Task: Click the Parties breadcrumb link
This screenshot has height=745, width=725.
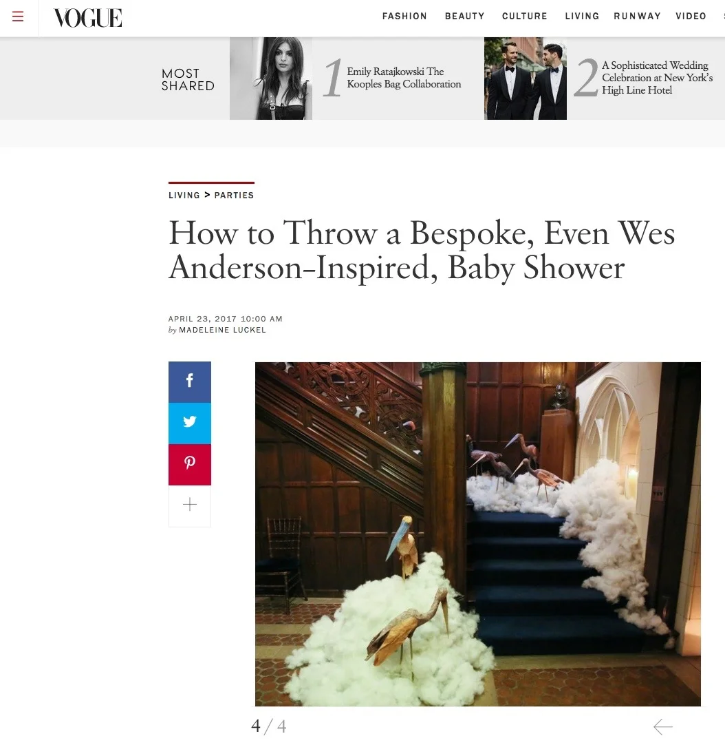Action: coord(234,196)
